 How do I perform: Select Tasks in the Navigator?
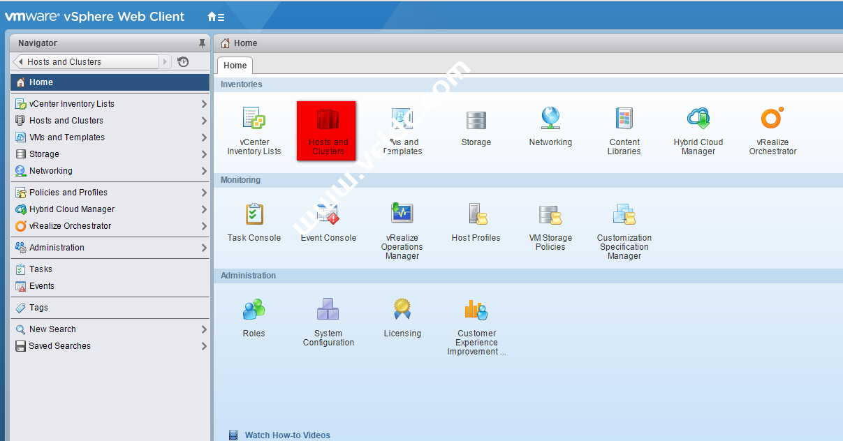tap(41, 269)
